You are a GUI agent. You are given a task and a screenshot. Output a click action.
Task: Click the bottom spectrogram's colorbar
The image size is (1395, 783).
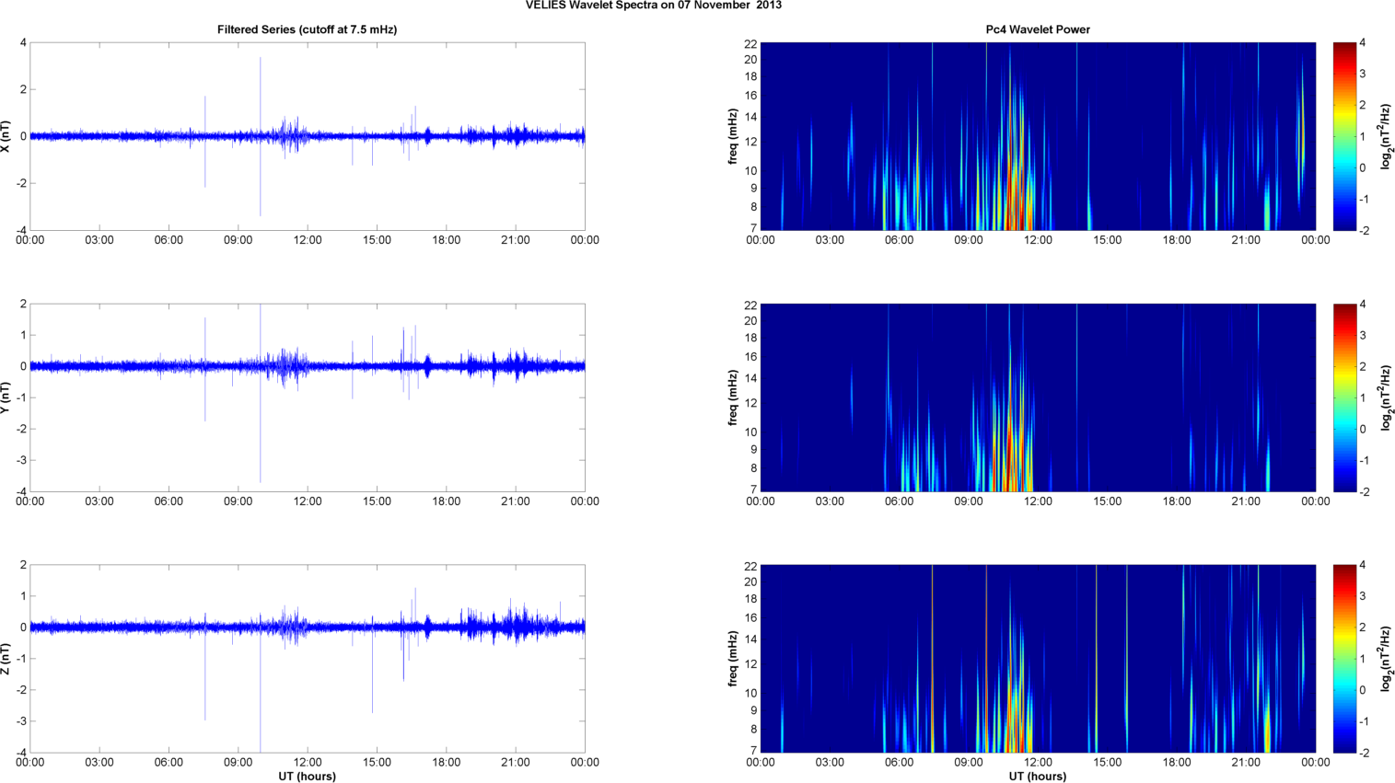[1344, 659]
